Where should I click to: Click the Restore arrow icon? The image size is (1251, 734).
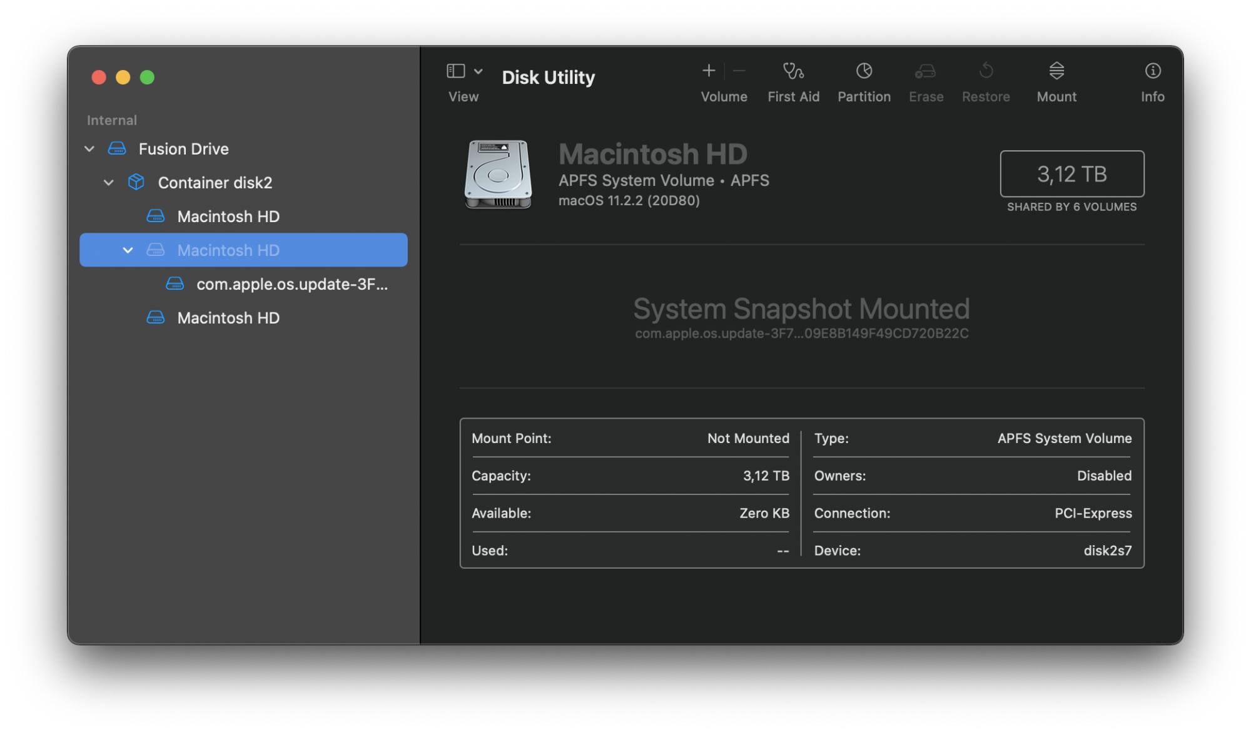click(x=986, y=71)
